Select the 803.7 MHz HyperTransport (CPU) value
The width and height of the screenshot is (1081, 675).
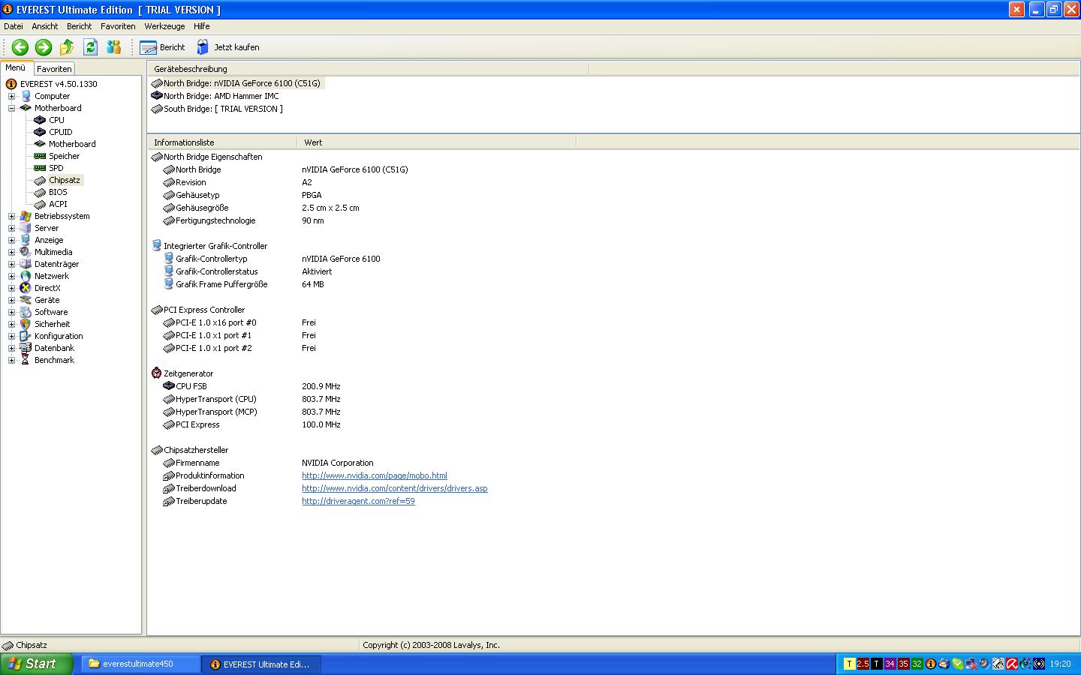[x=321, y=399]
